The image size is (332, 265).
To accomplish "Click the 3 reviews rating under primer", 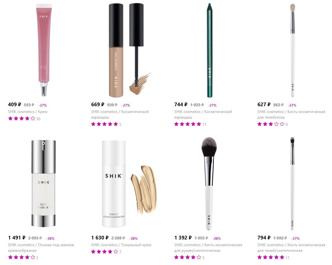I will click(x=23, y=257).
